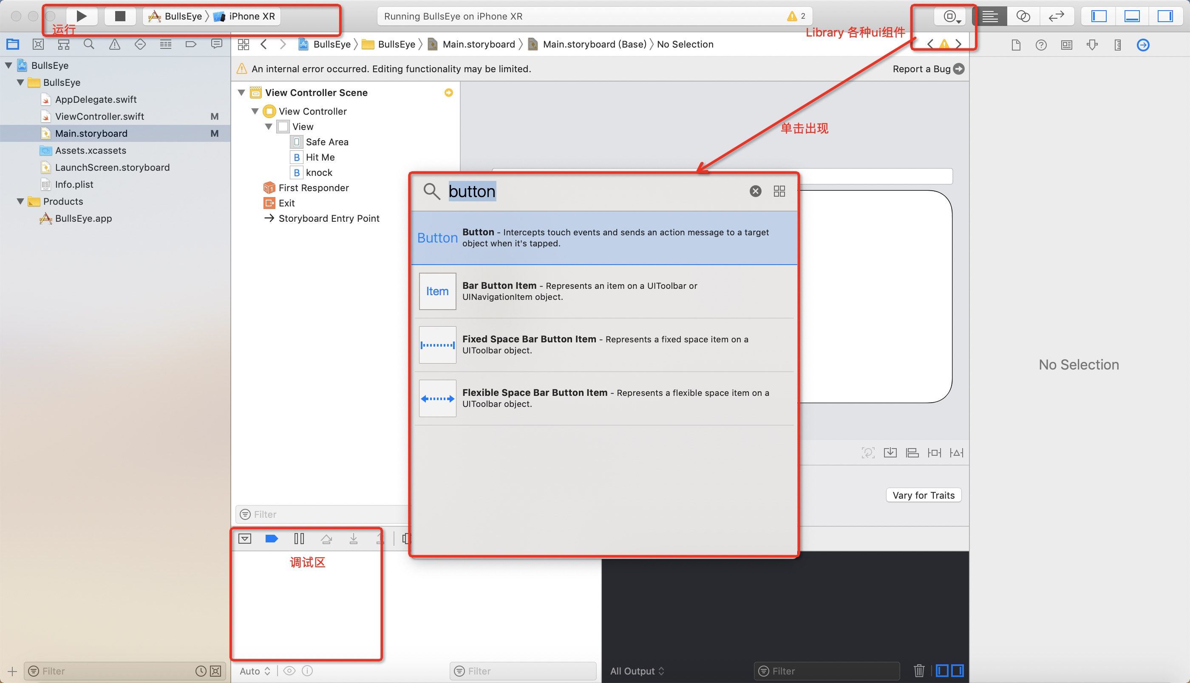
Task: Select the grid view toggle in Library
Action: click(x=780, y=191)
